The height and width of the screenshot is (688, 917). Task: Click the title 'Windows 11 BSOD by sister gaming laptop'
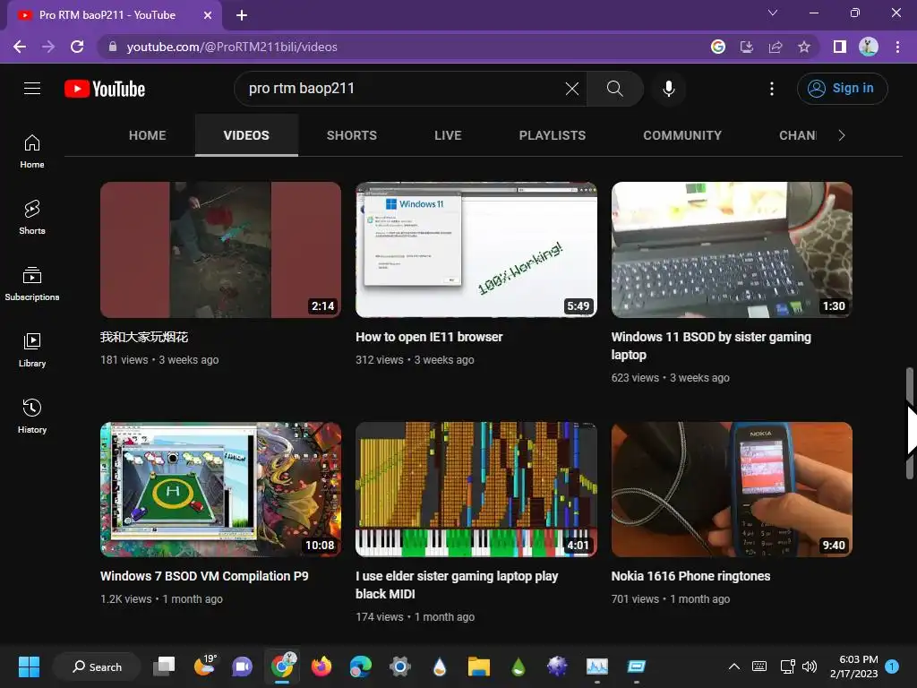click(x=711, y=346)
